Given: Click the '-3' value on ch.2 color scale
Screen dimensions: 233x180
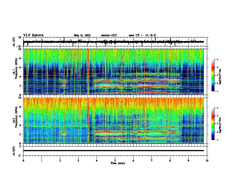Looking at the screenshot, I should pos(217,108).
